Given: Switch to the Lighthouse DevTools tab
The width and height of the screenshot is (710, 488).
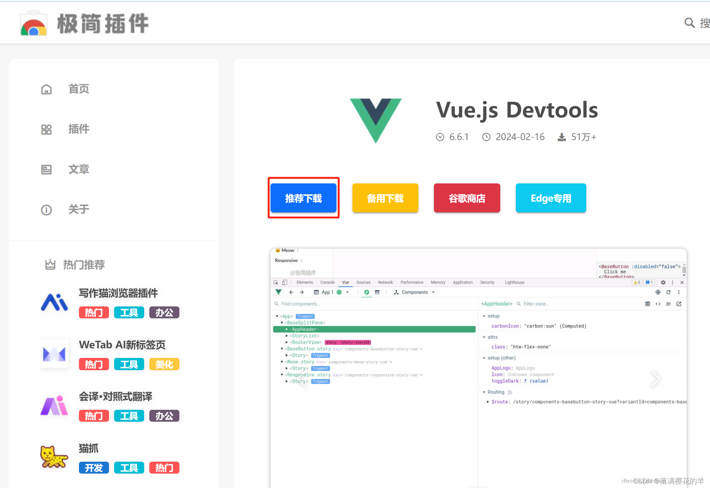Looking at the screenshot, I should pos(514,282).
